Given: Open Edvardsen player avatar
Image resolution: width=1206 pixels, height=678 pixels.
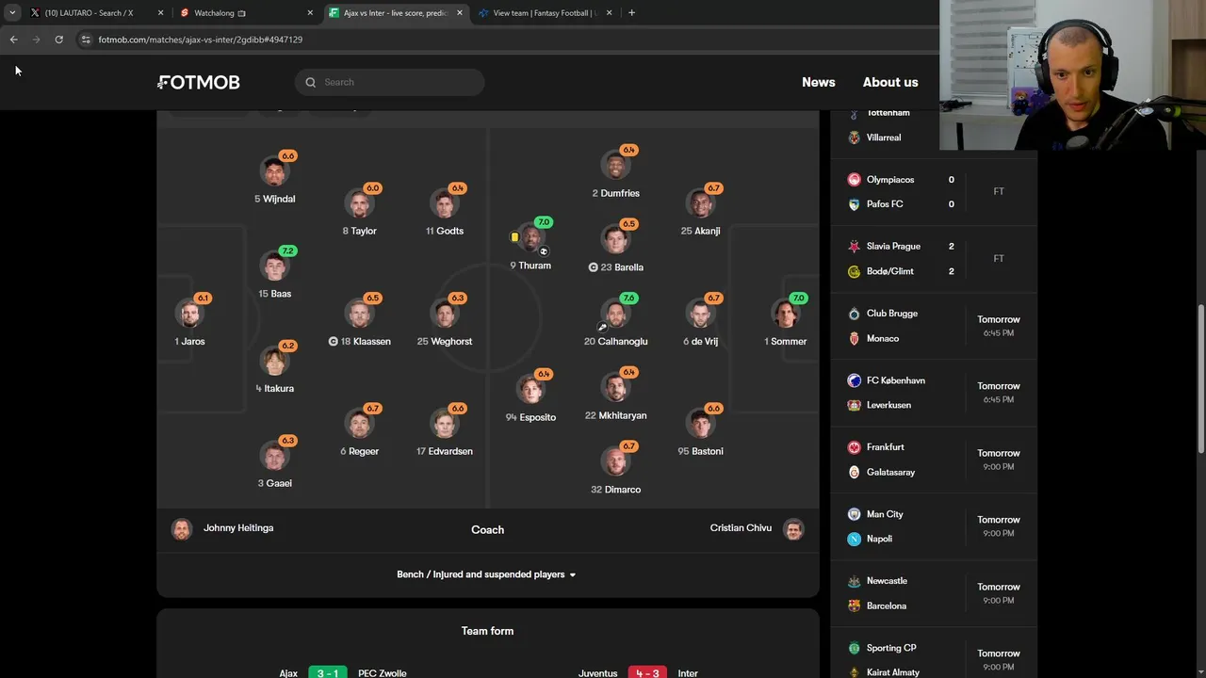Looking at the screenshot, I should (x=444, y=425).
